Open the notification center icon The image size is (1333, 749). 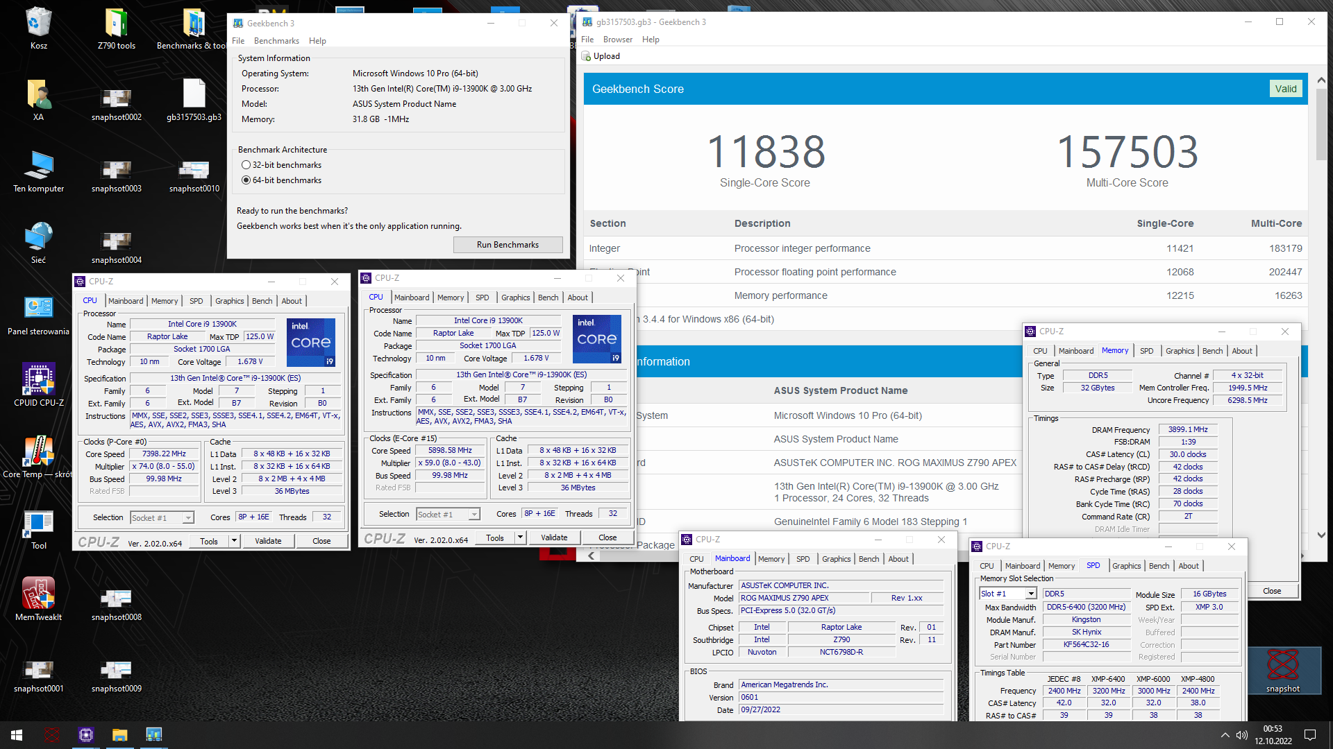[1310, 735]
